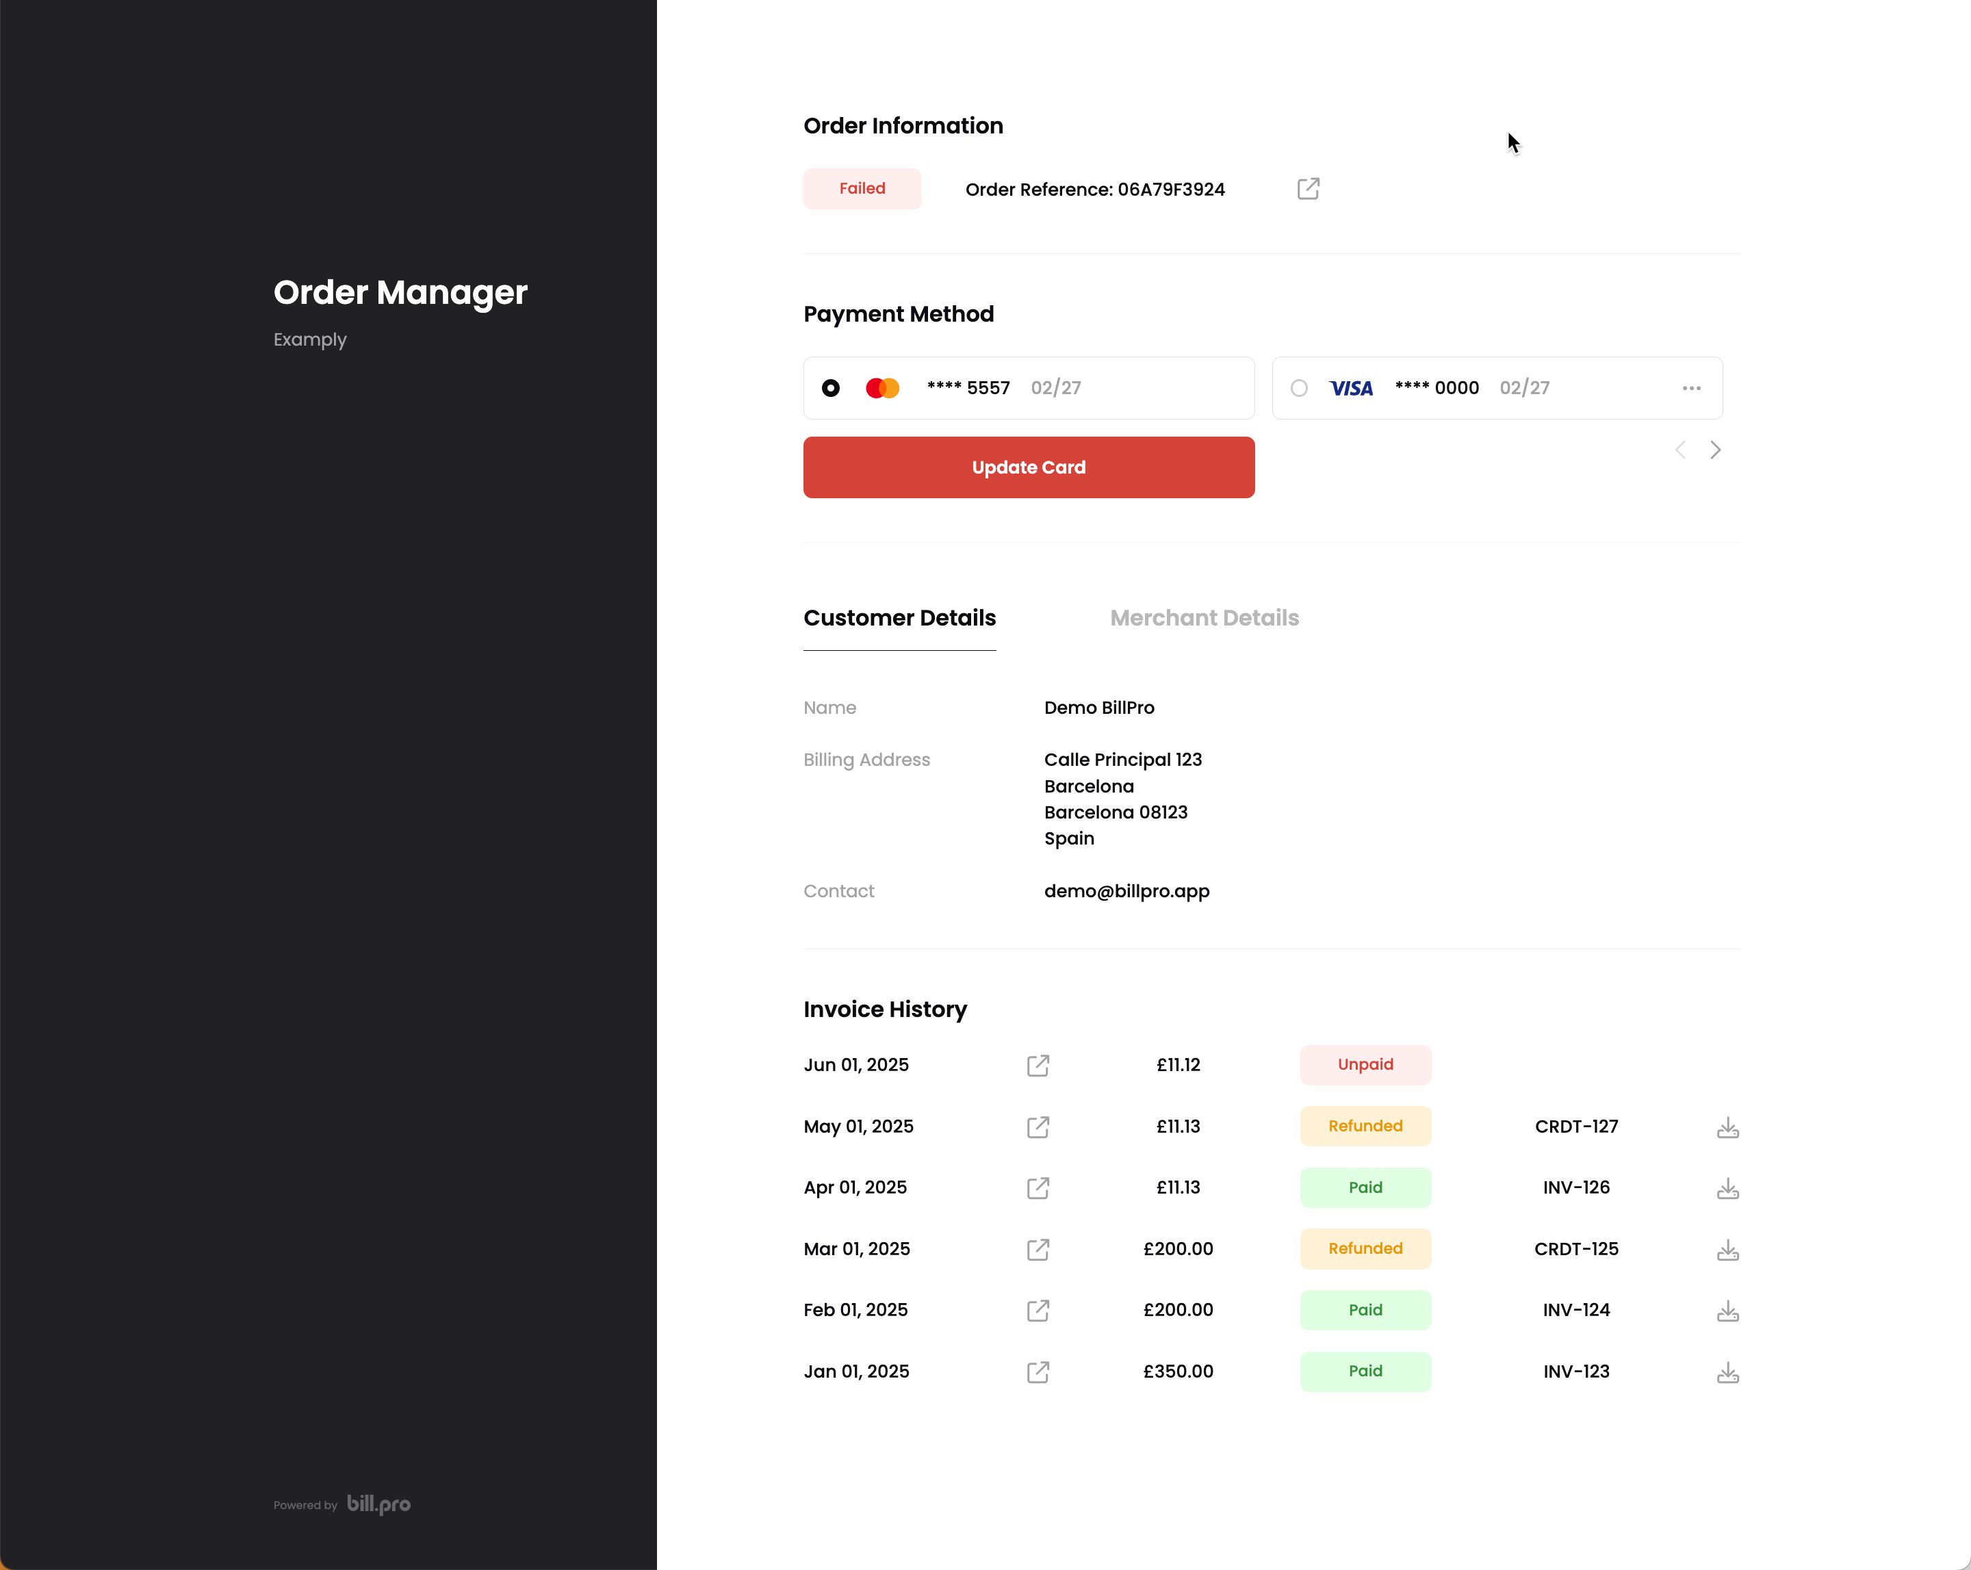
Task: Download CRDT-125 credit note
Action: click(x=1727, y=1250)
